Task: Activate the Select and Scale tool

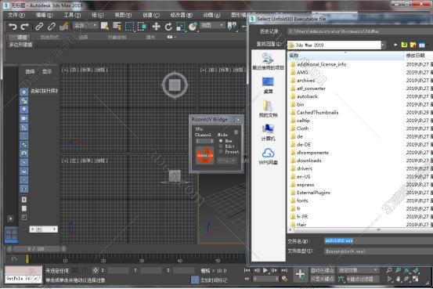Action: coord(181,27)
